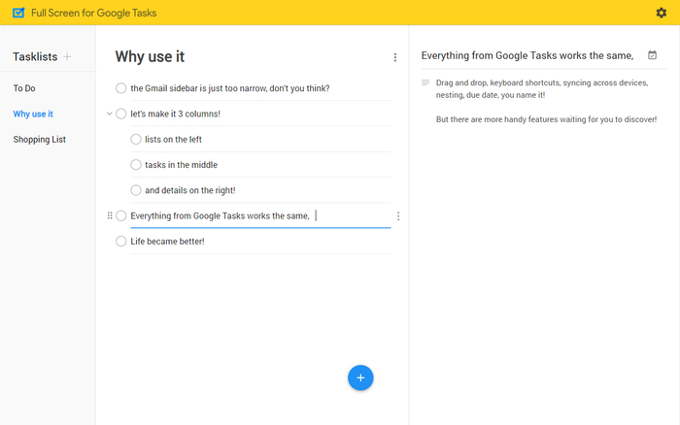680x425 pixels.
Task: Click the 'and details on the right!' task text
Action: point(189,190)
